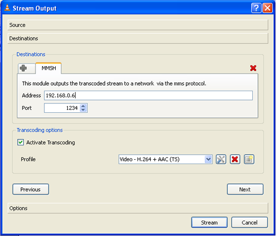The width and height of the screenshot is (276, 236).
Task: Click into the Address input field
Action: (148, 96)
